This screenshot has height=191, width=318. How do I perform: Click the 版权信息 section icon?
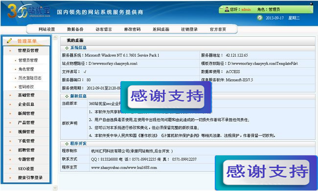pyautogui.click(x=67, y=96)
